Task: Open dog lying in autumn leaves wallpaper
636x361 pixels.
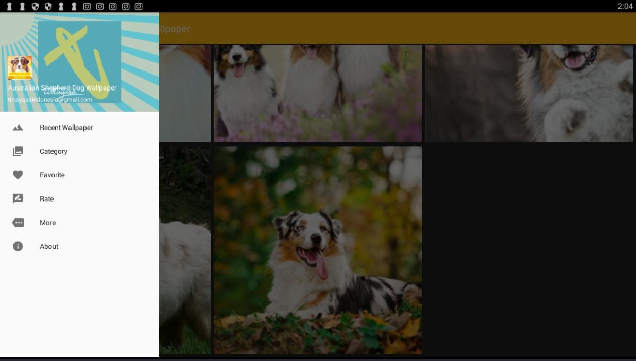Action: pyautogui.click(x=318, y=250)
